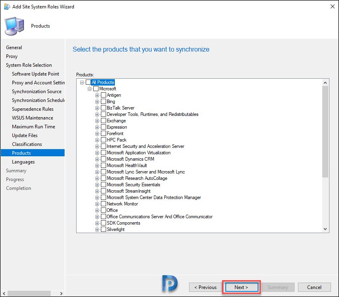Expand the SDK Components node
The width and height of the screenshot is (339, 297).
click(97, 223)
